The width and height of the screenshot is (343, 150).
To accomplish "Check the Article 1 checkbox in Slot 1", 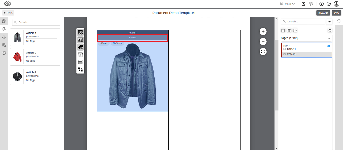I will [x=284, y=49].
